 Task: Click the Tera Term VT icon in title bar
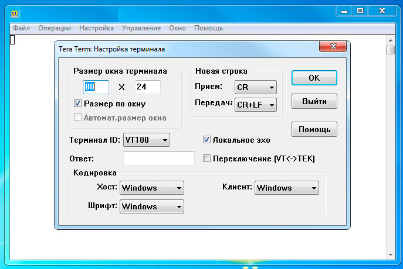(15, 12)
